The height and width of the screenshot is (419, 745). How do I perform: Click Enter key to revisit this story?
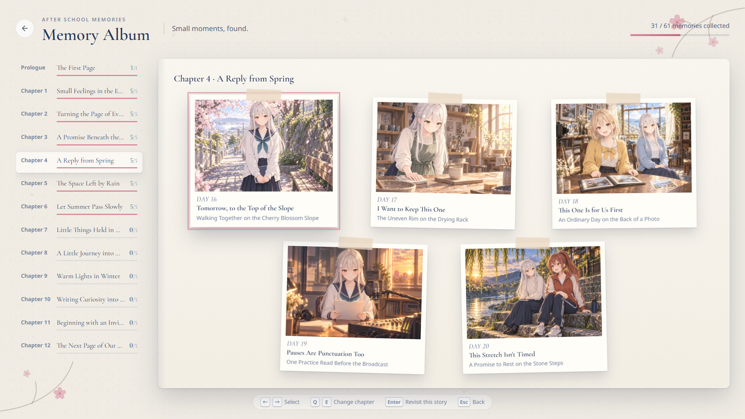coord(394,402)
